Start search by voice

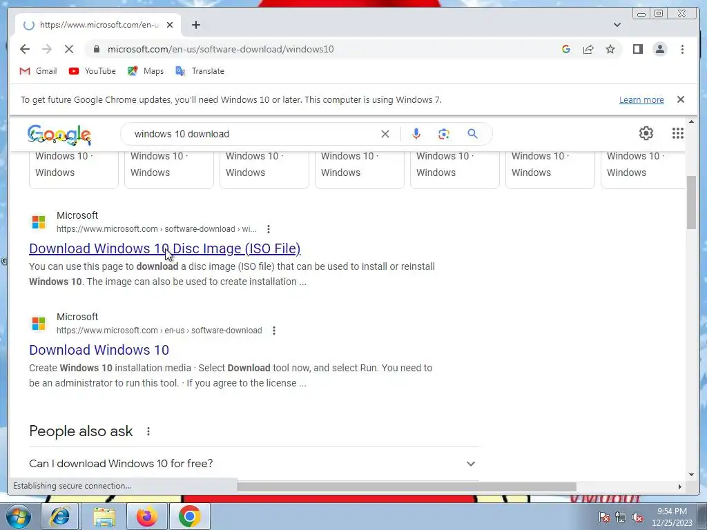tap(416, 134)
